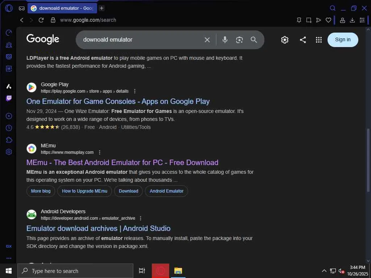Click the Google search query input field

coord(141,40)
